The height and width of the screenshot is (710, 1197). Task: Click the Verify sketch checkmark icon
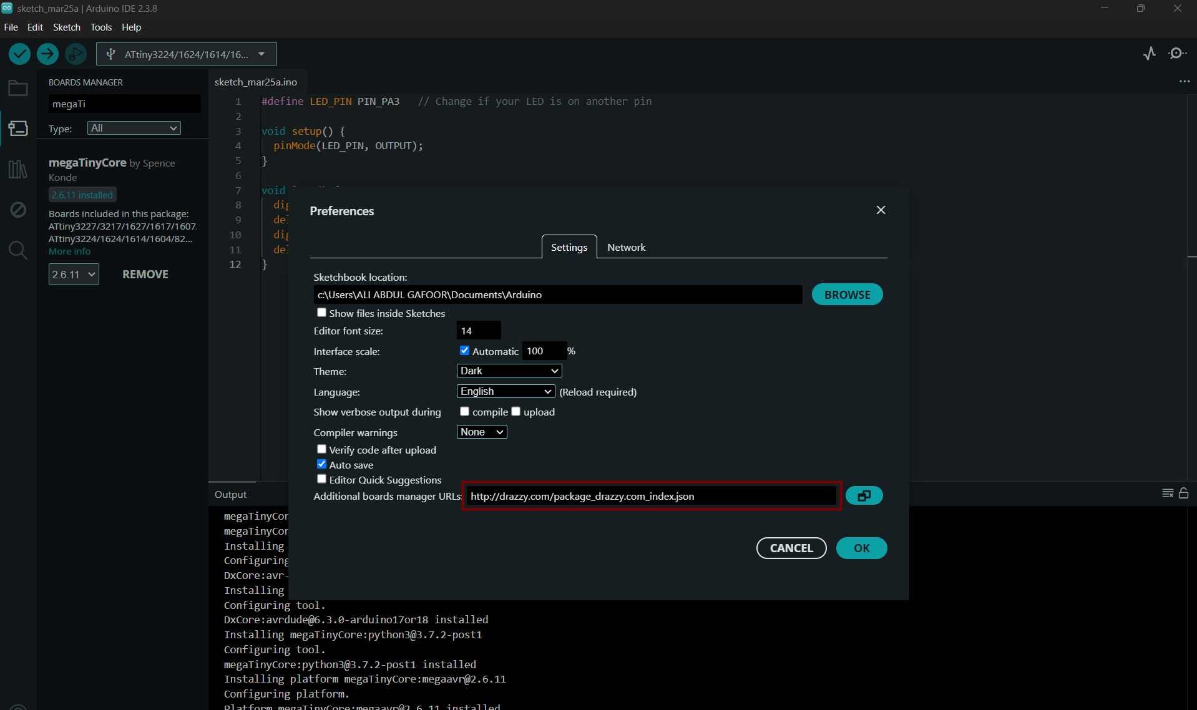pyautogui.click(x=20, y=54)
